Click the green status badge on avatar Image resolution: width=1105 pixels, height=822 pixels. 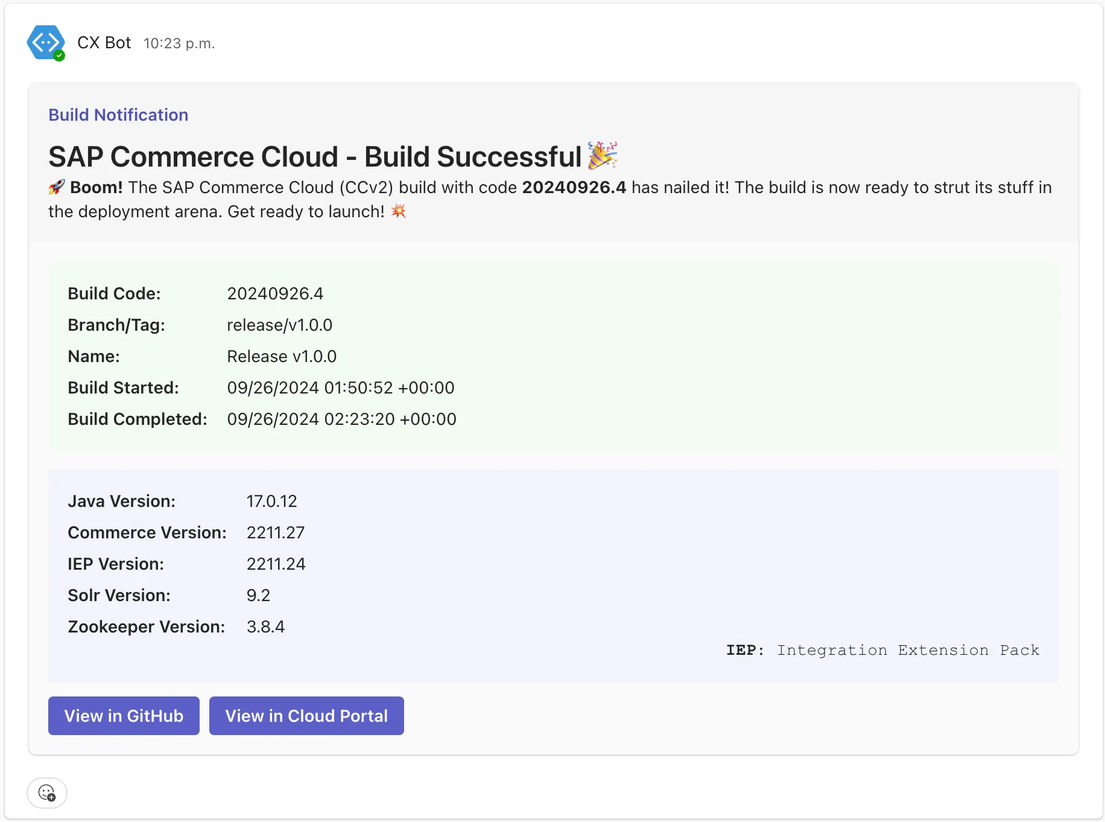pyautogui.click(x=59, y=56)
